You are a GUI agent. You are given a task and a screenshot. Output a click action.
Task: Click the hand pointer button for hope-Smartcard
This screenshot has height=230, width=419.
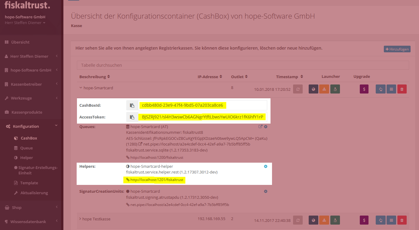pyautogui.click(x=381, y=89)
